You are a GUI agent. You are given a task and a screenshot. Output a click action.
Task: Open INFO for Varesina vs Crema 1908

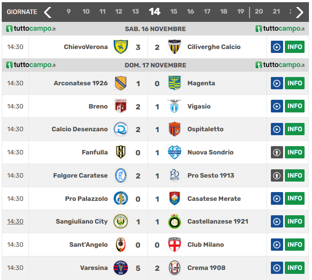[x=295, y=268]
